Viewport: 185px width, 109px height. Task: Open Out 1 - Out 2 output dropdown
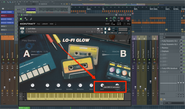click(x=173, y=103)
